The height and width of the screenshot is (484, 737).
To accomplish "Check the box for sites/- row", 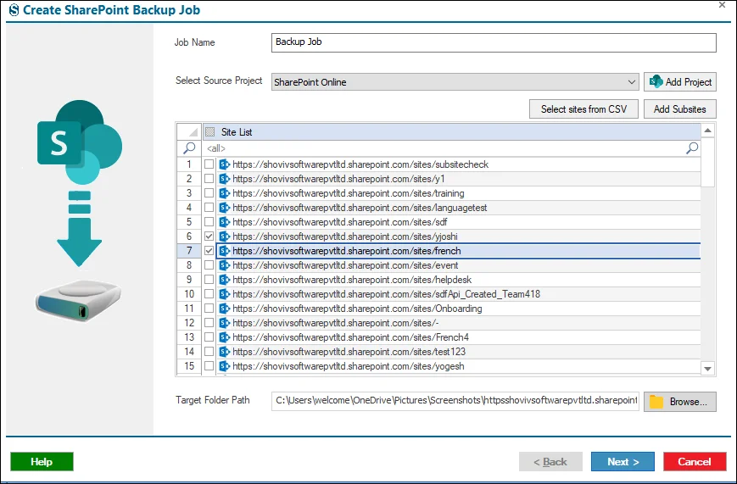I will tap(209, 323).
